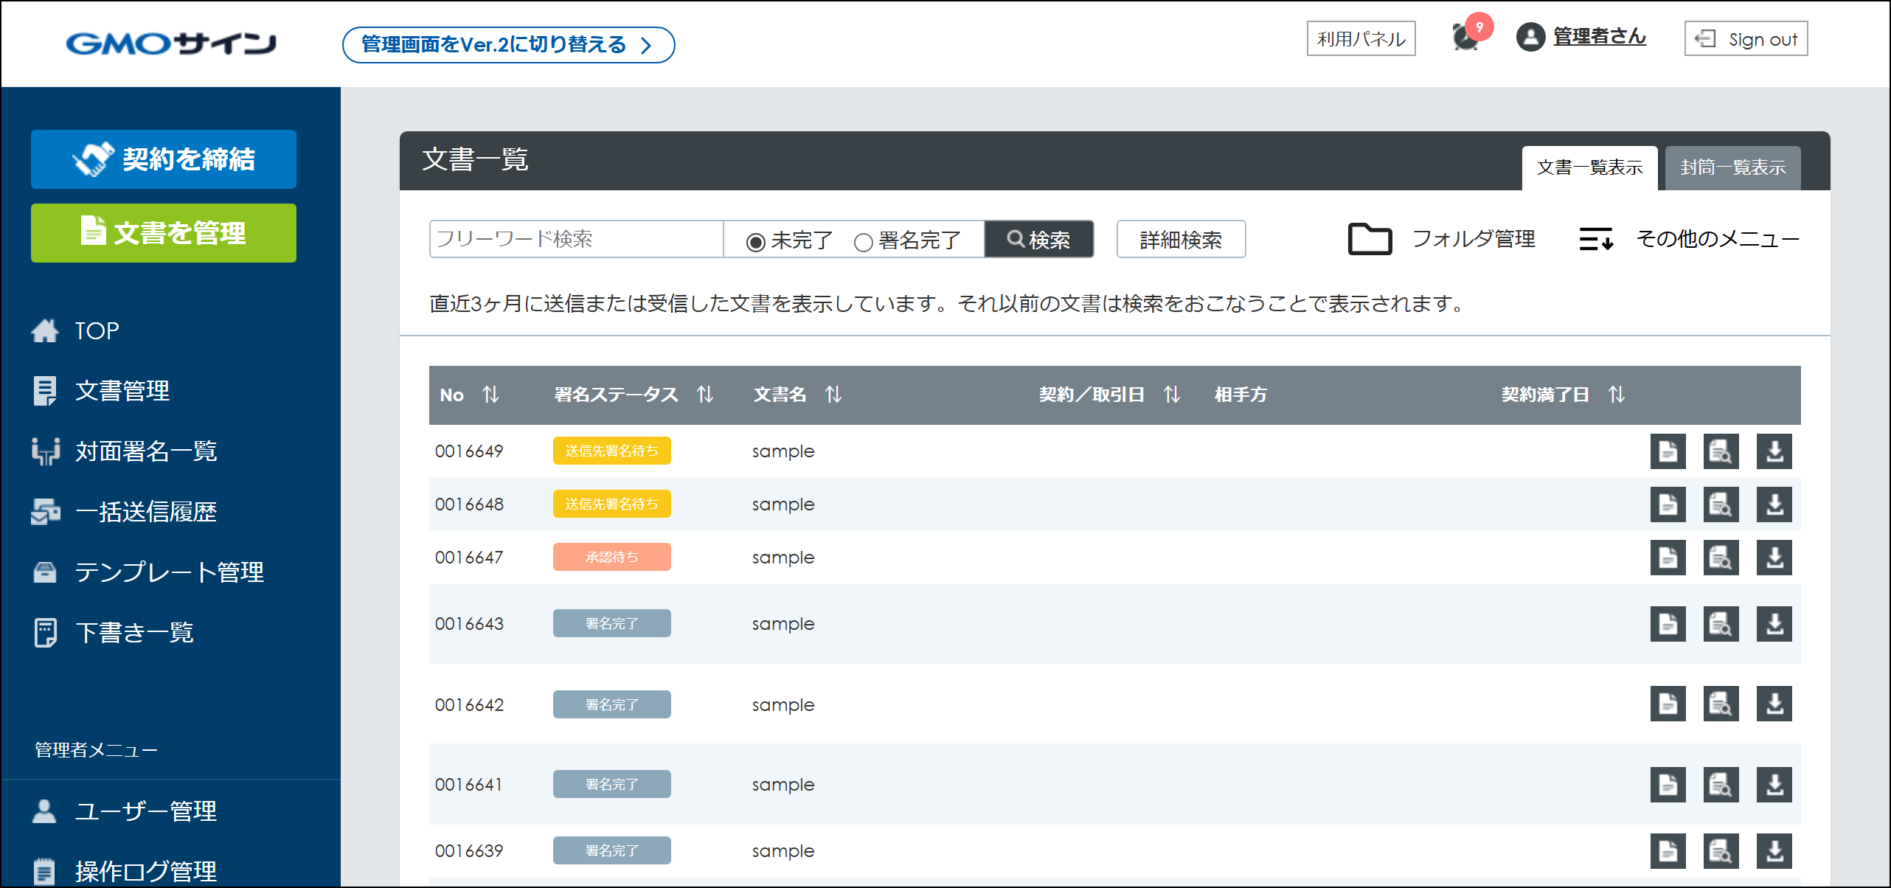The image size is (1891, 888).
Task: Select the 署名完了 radio button
Action: (863, 242)
